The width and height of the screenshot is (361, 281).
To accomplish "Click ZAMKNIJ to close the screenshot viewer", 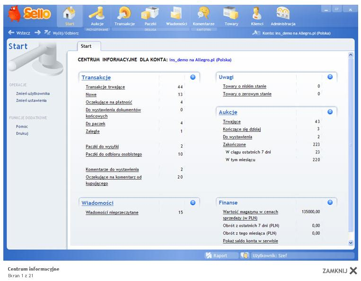I will pos(340,271).
